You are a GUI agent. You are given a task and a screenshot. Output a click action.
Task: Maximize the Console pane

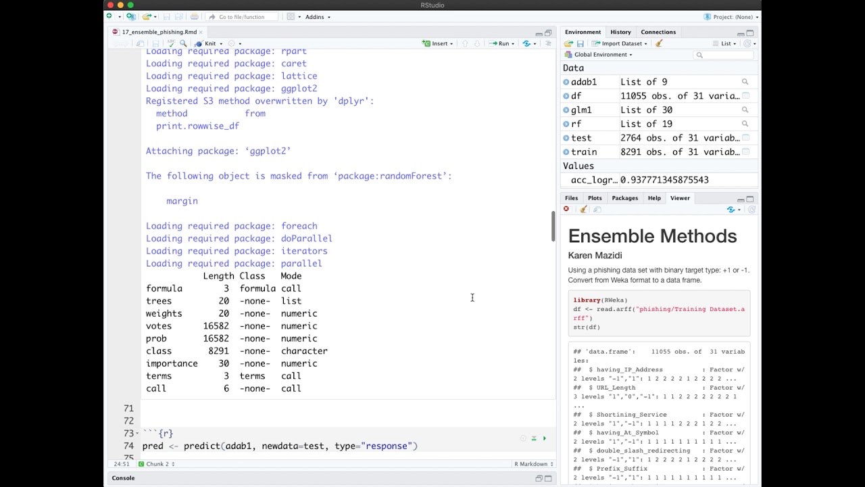click(x=548, y=478)
